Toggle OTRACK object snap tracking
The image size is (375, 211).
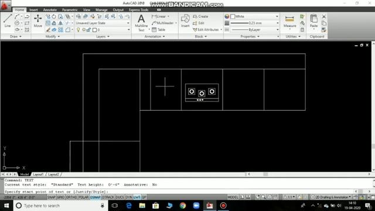[x=108, y=197]
